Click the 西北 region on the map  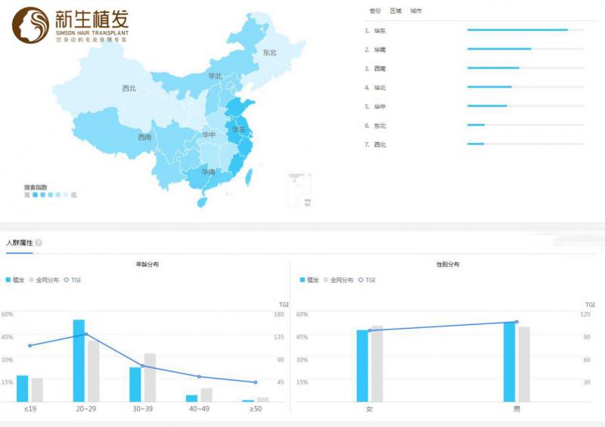[x=129, y=88]
